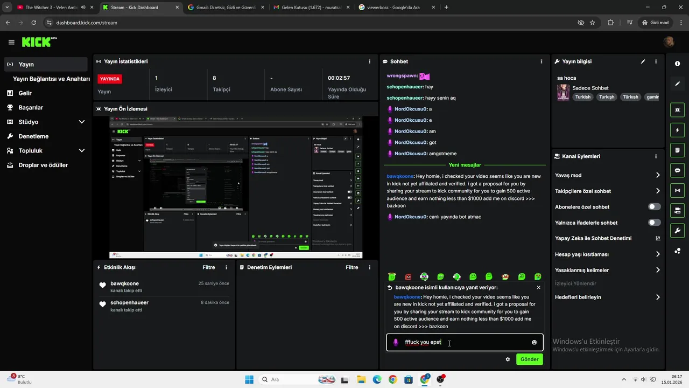689x388 pixels.
Task: Open external link icon for Yapay Zeka Sohbet Denetimi
Action: click(x=658, y=238)
